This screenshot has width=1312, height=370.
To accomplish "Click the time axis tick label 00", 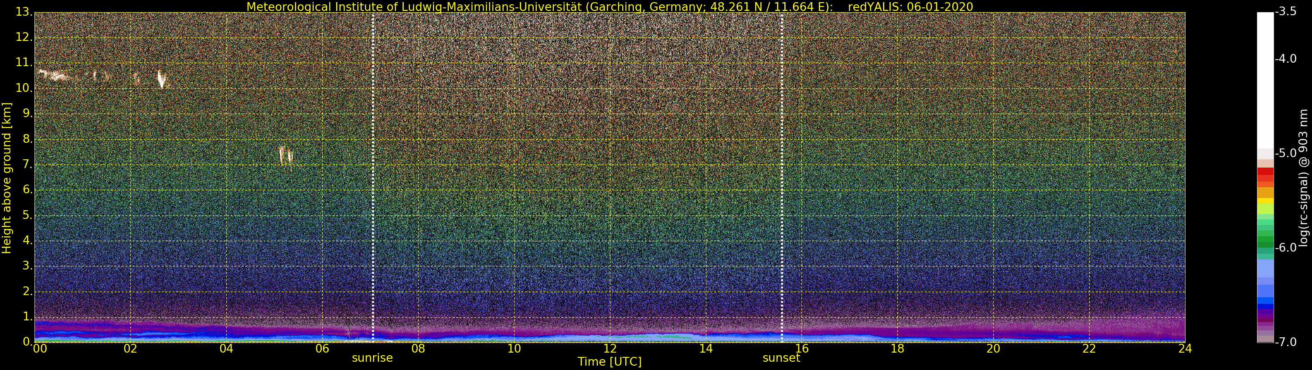I will click(x=39, y=349).
